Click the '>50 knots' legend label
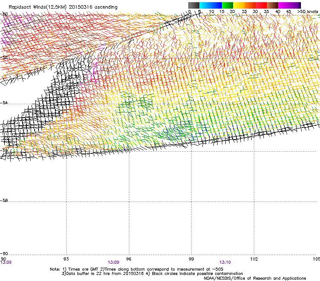 click(x=307, y=12)
